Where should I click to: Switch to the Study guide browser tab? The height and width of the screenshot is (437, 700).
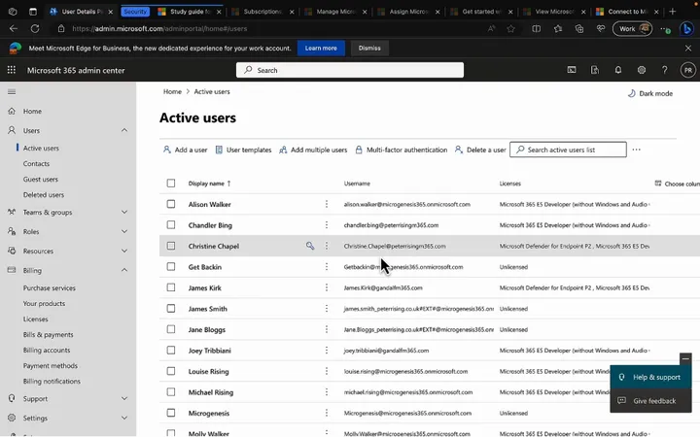click(190, 12)
